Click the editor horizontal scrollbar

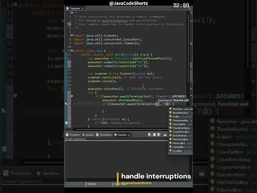pyautogui.click(x=122, y=129)
